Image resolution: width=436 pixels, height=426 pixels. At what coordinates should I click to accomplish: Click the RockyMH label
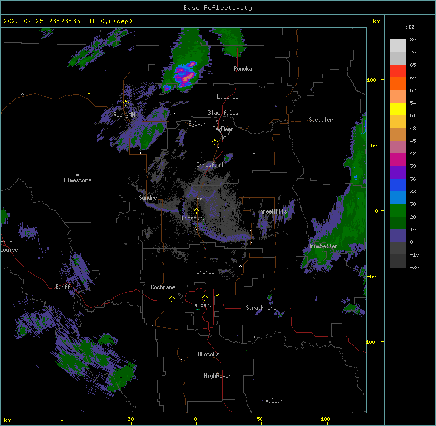coord(124,115)
